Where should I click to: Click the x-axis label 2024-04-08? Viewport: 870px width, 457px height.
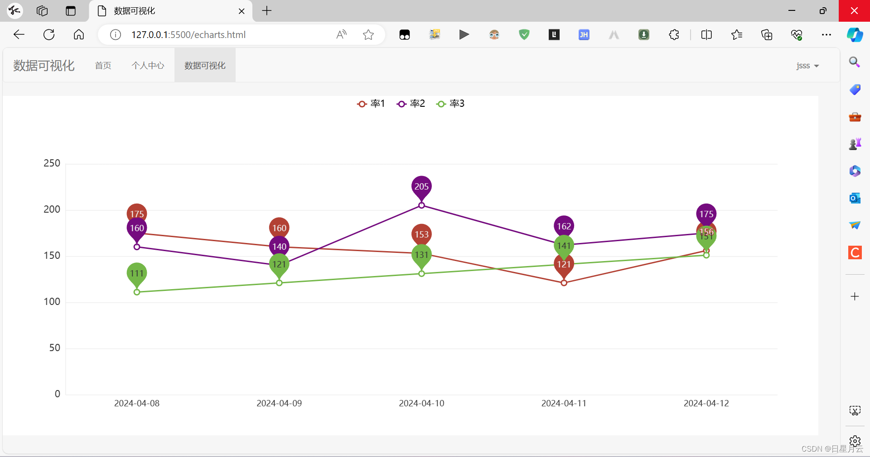pyautogui.click(x=137, y=403)
